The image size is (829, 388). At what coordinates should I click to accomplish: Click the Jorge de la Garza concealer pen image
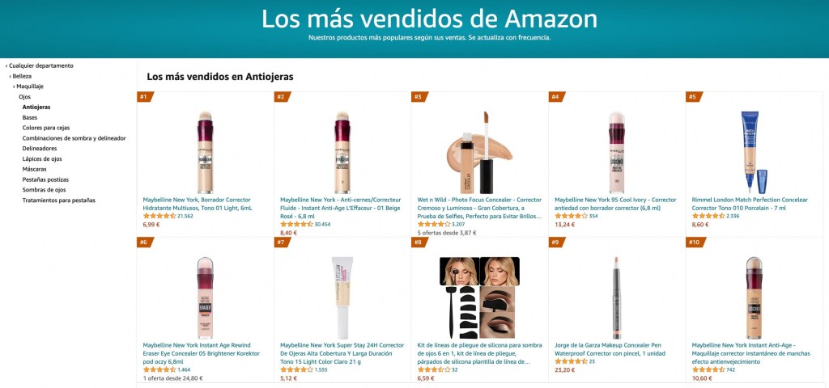(x=616, y=297)
